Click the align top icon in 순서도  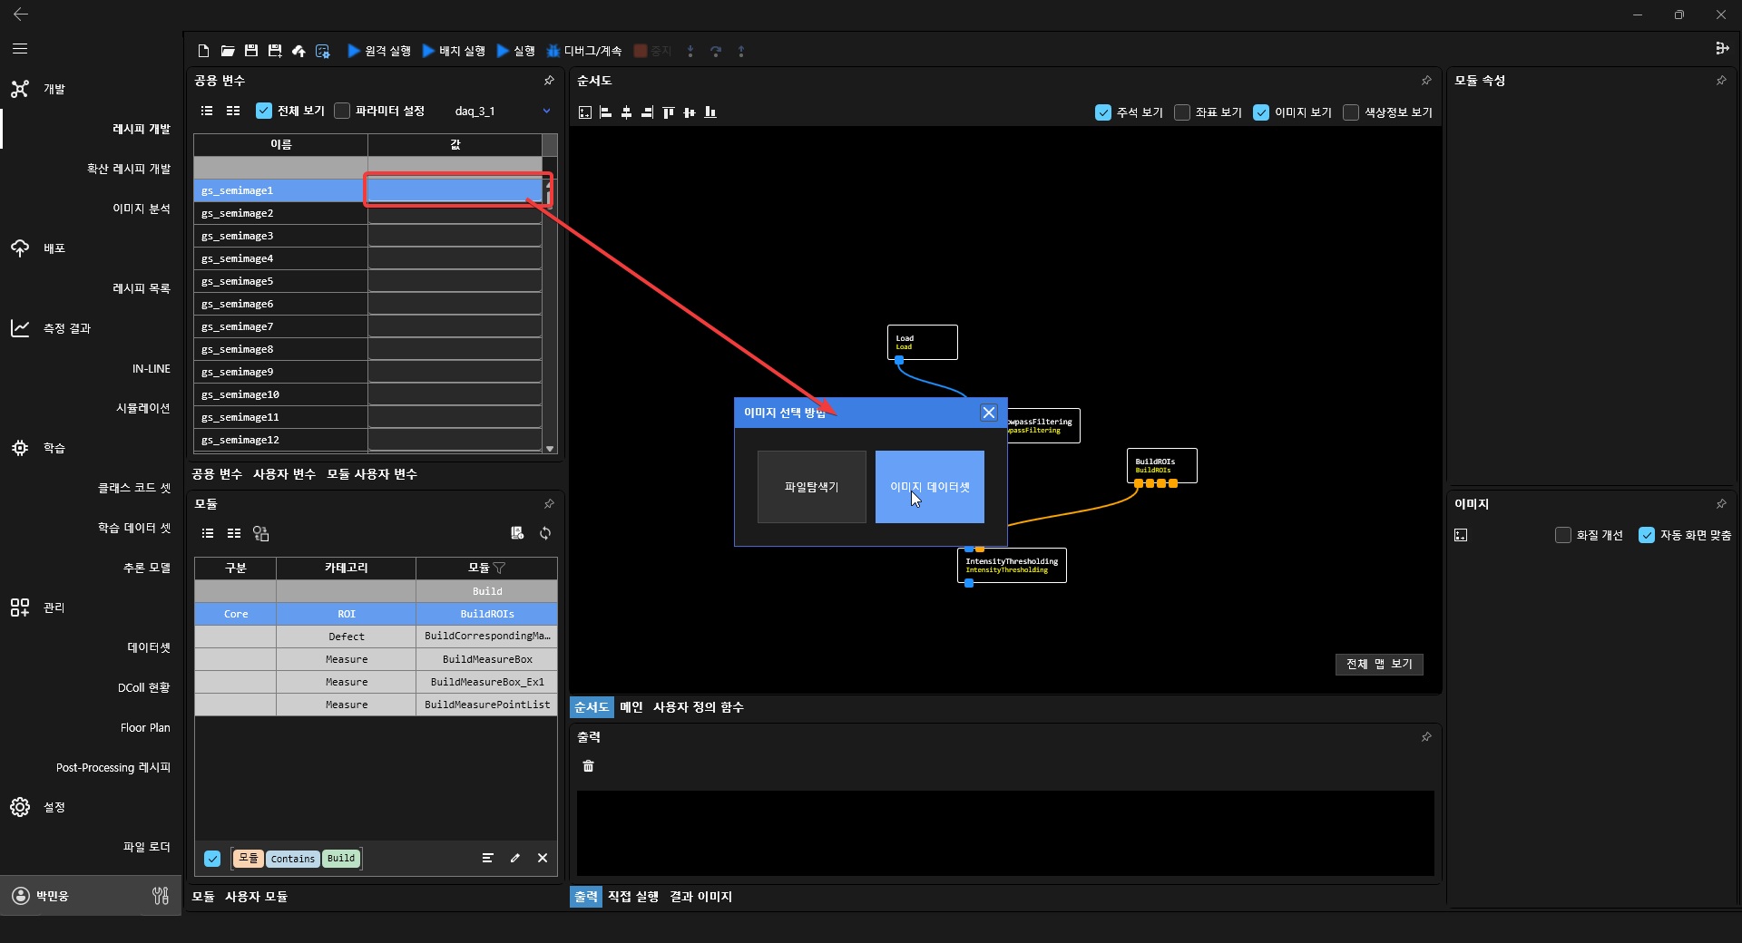coord(669,112)
